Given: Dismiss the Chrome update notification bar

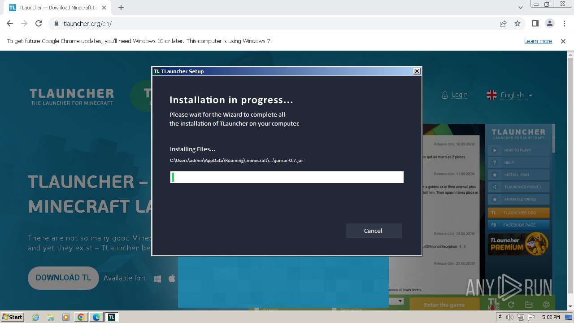Looking at the screenshot, I should click(563, 41).
